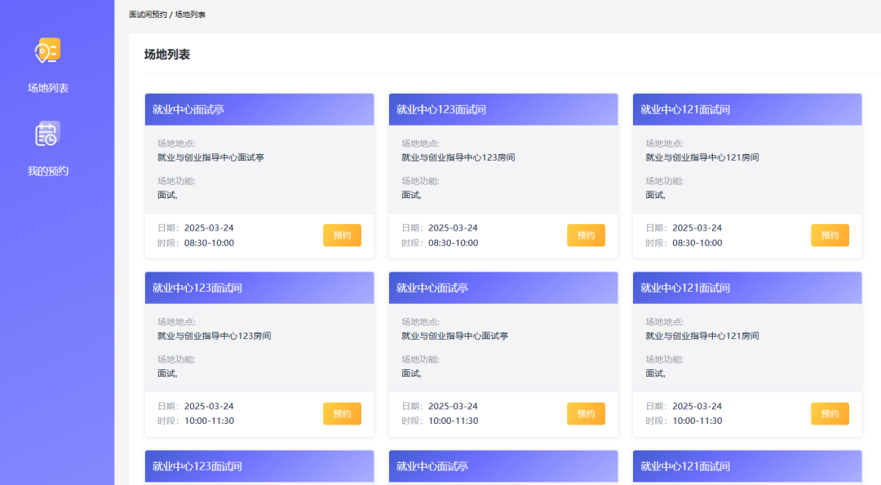Book 就业中心123面试间 for 10:00-11:30 via 预约
Viewport: 881px width, 485px height.
click(x=342, y=414)
